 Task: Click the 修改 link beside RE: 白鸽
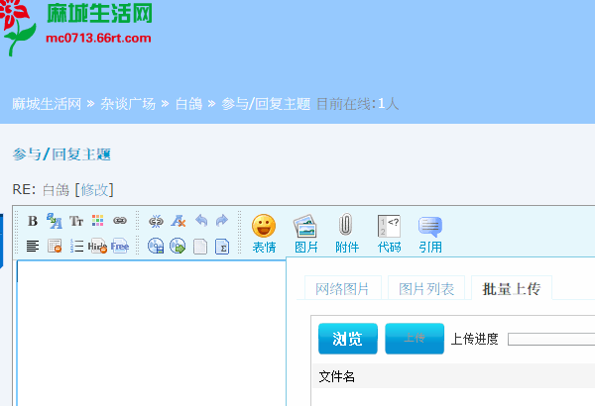pos(94,189)
